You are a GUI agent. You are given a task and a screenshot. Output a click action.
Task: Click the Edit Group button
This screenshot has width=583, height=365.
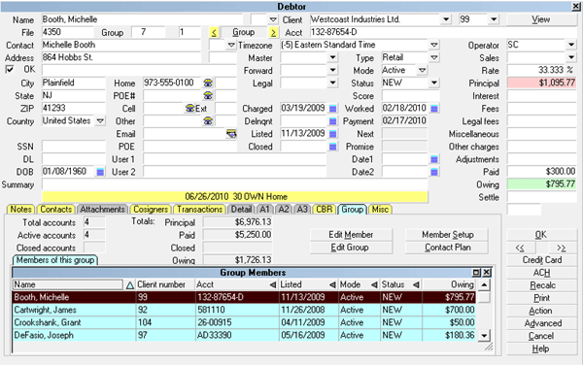[351, 248]
